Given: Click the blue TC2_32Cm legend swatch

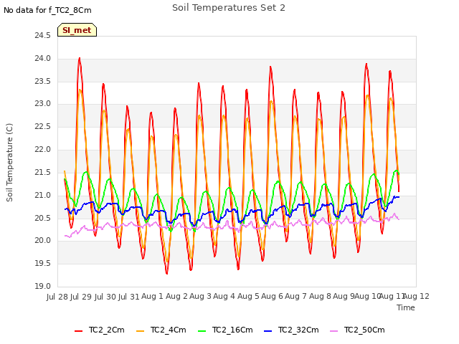Looking at the screenshot, I should click(268, 331).
